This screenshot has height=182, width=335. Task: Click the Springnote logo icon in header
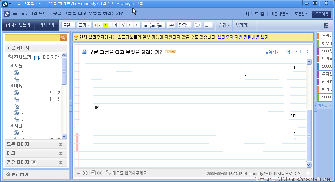(x=7, y=14)
